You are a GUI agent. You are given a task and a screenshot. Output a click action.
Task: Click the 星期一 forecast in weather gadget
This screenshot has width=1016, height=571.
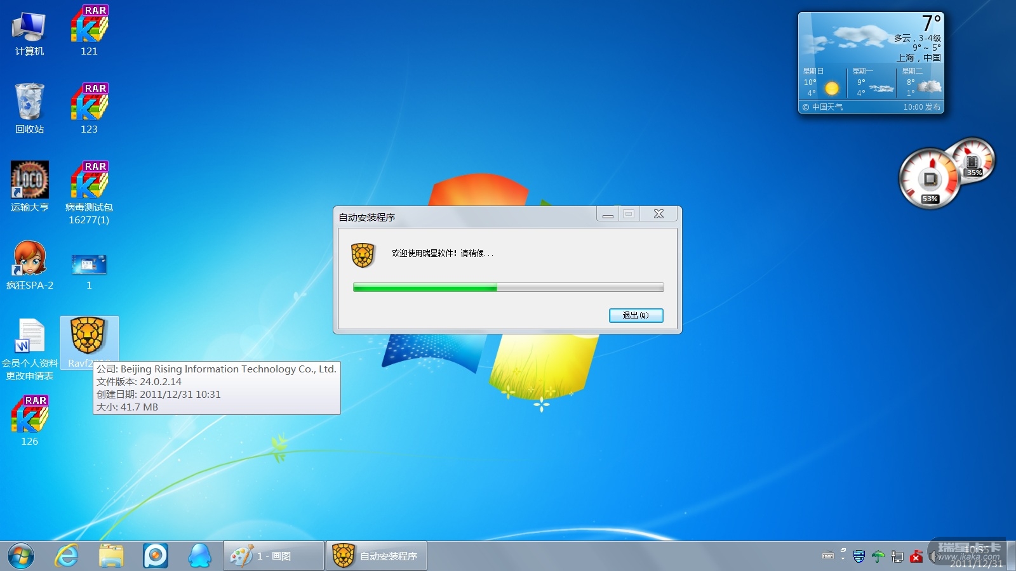(x=872, y=82)
